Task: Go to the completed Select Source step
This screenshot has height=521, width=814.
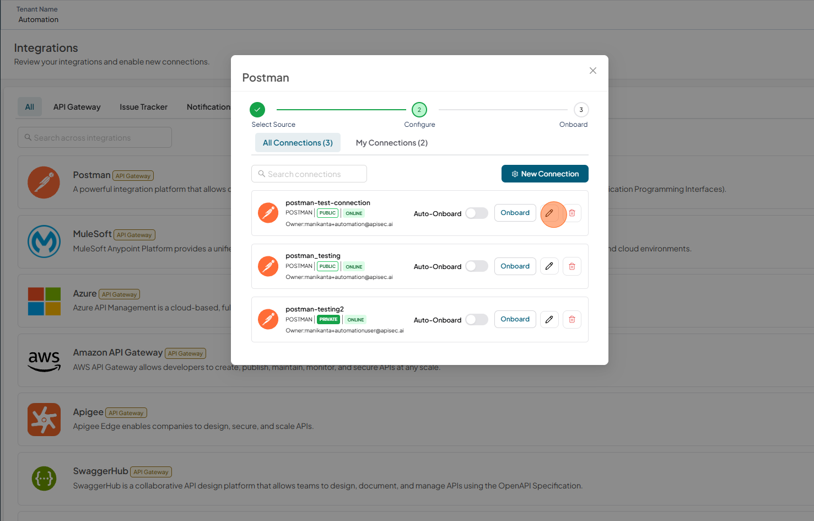Action: (257, 110)
